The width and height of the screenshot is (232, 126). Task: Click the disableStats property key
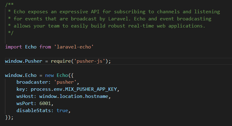pyautogui.click(x=33, y=110)
